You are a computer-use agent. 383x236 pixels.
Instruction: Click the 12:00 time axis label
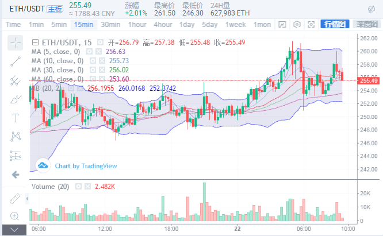point(105,229)
